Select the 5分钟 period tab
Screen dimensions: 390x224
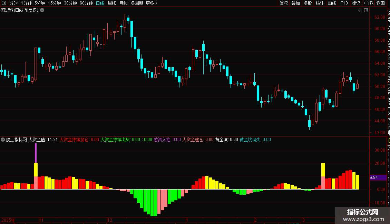coord(40,3)
